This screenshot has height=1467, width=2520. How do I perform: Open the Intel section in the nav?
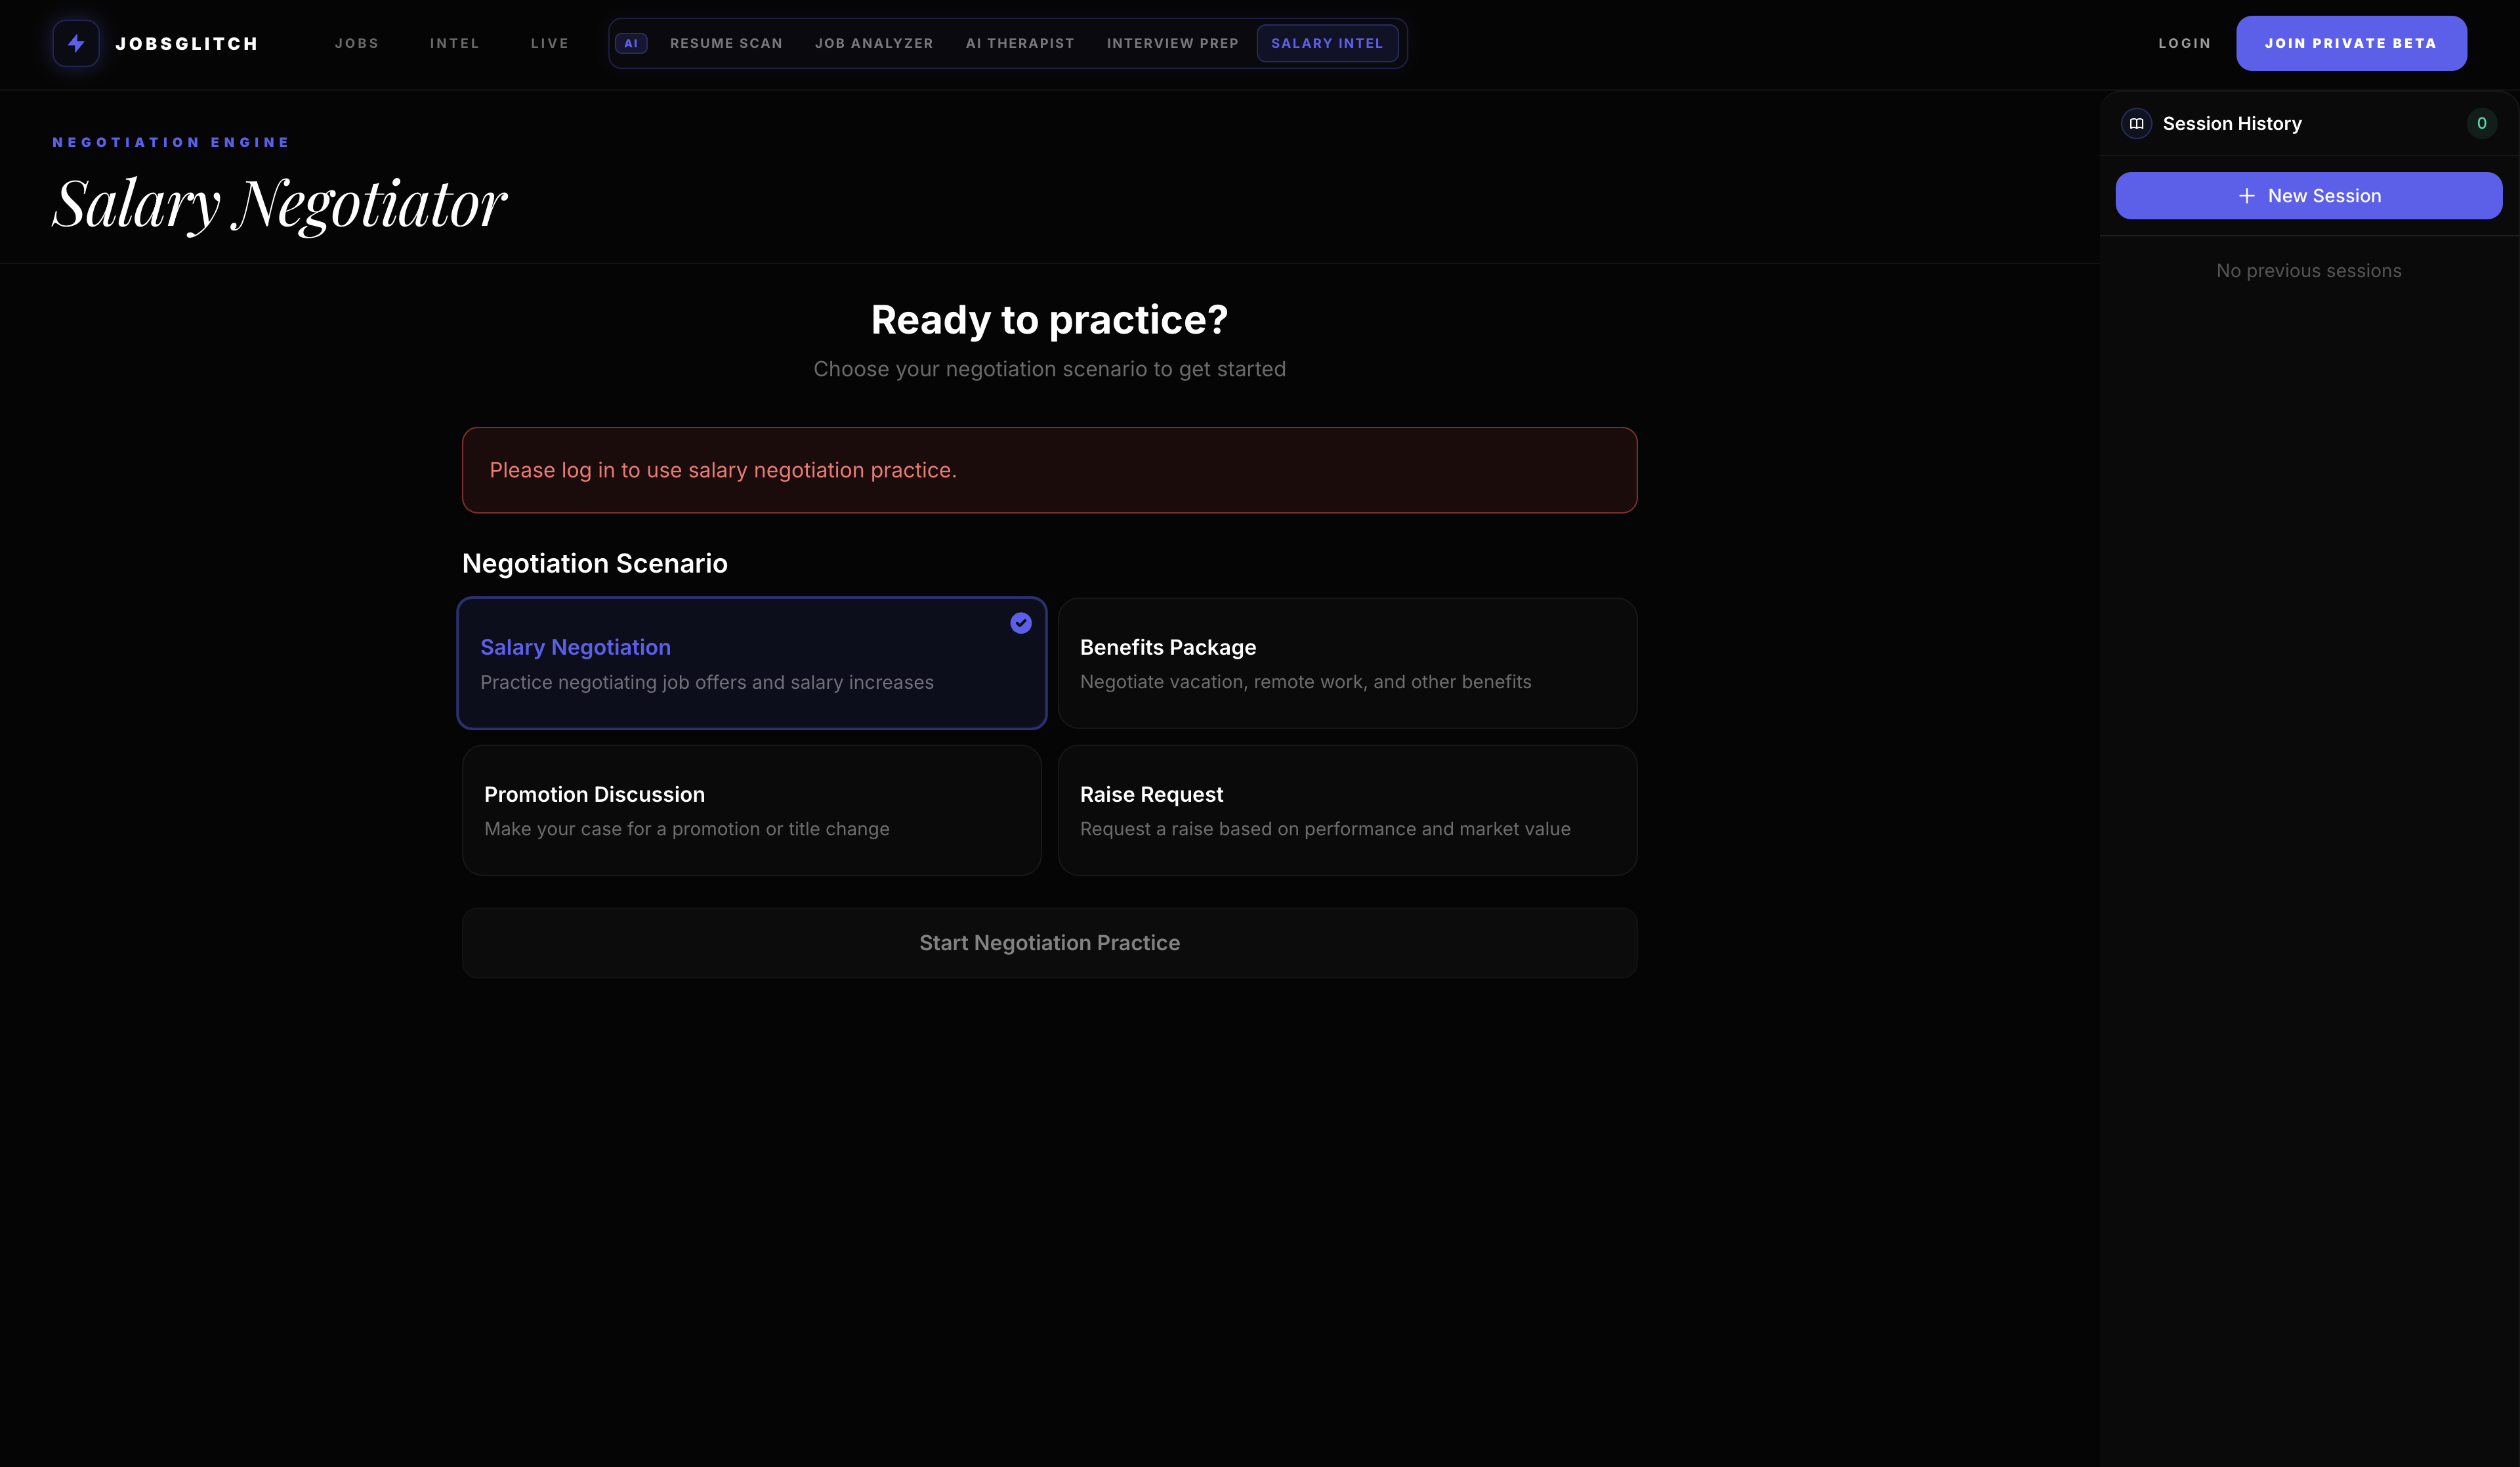tap(455, 43)
